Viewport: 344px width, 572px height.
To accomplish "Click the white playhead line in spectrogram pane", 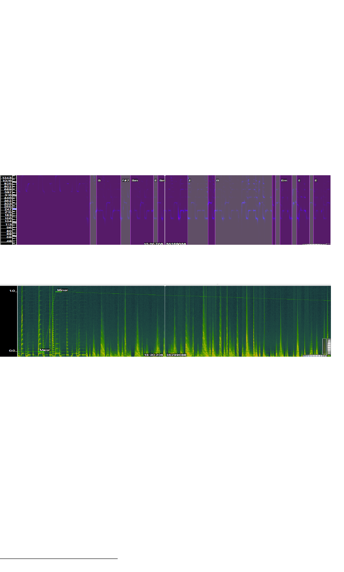I will [x=165, y=319].
